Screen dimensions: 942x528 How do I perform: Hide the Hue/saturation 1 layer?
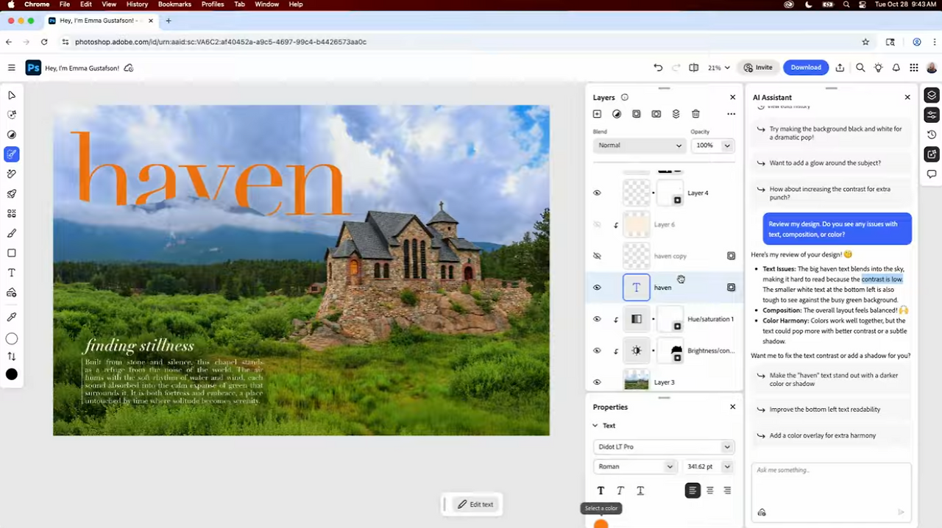coord(597,319)
